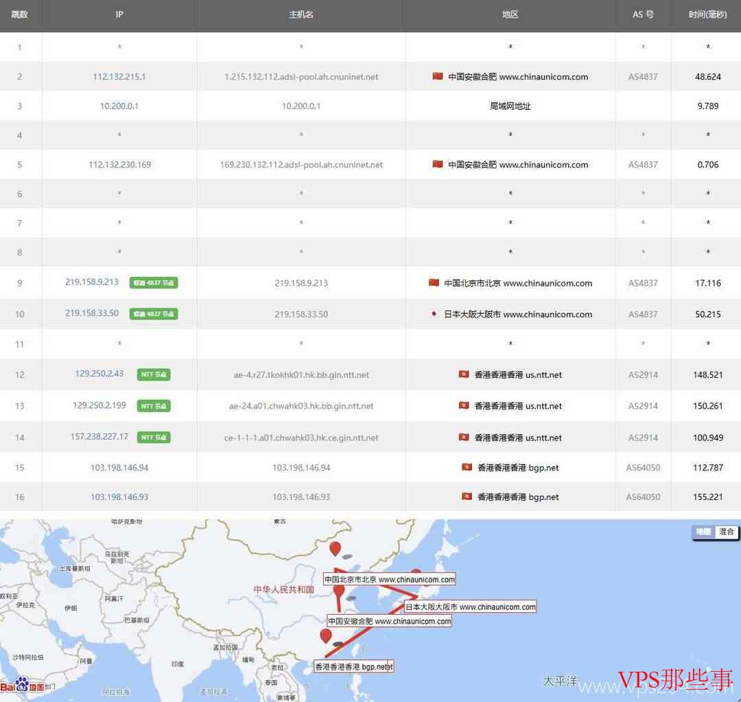Click map label 香港香港香港 bgp.net
The width and height of the screenshot is (741, 702).
point(354,666)
